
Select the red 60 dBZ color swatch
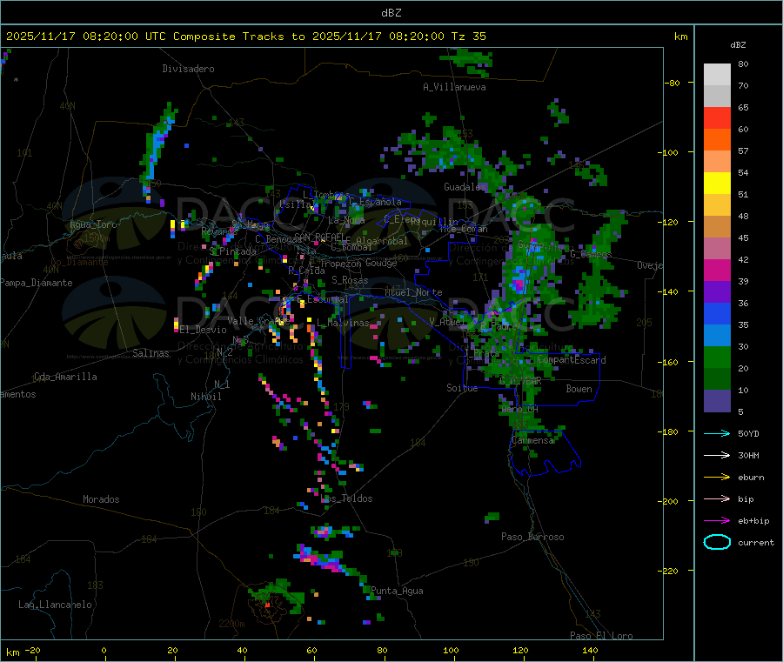coord(717,117)
